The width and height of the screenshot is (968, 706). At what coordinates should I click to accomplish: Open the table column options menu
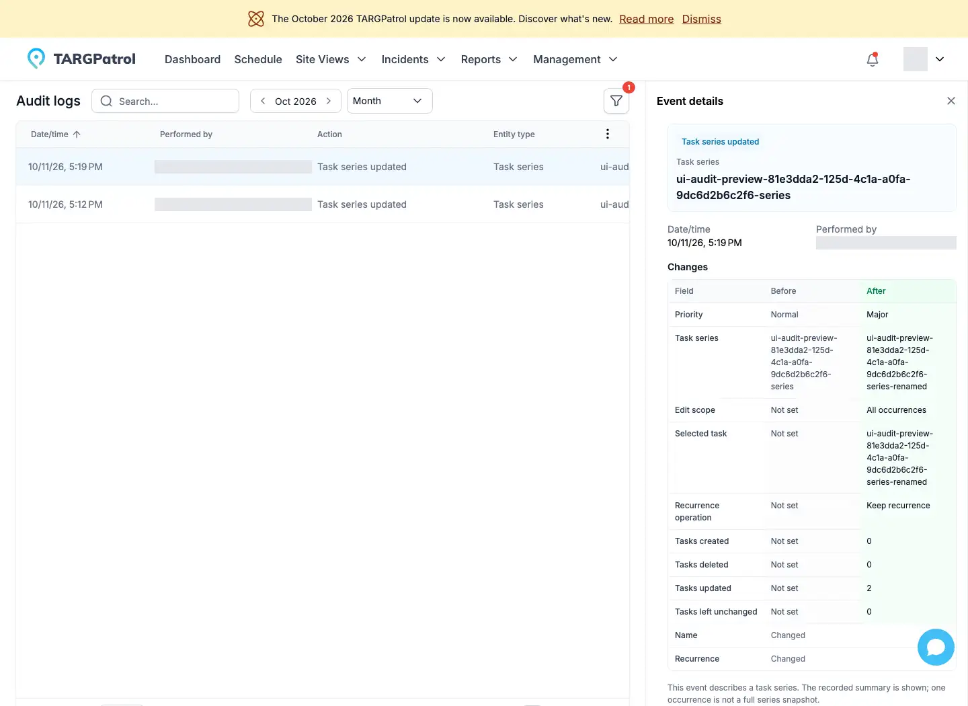pyautogui.click(x=608, y=134)
